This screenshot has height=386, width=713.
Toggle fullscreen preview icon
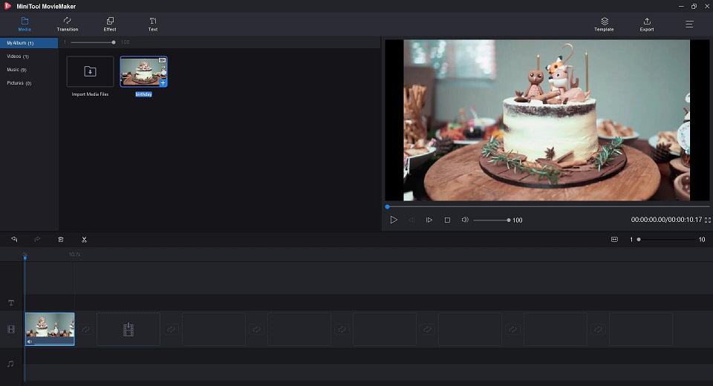click(708, 220)
